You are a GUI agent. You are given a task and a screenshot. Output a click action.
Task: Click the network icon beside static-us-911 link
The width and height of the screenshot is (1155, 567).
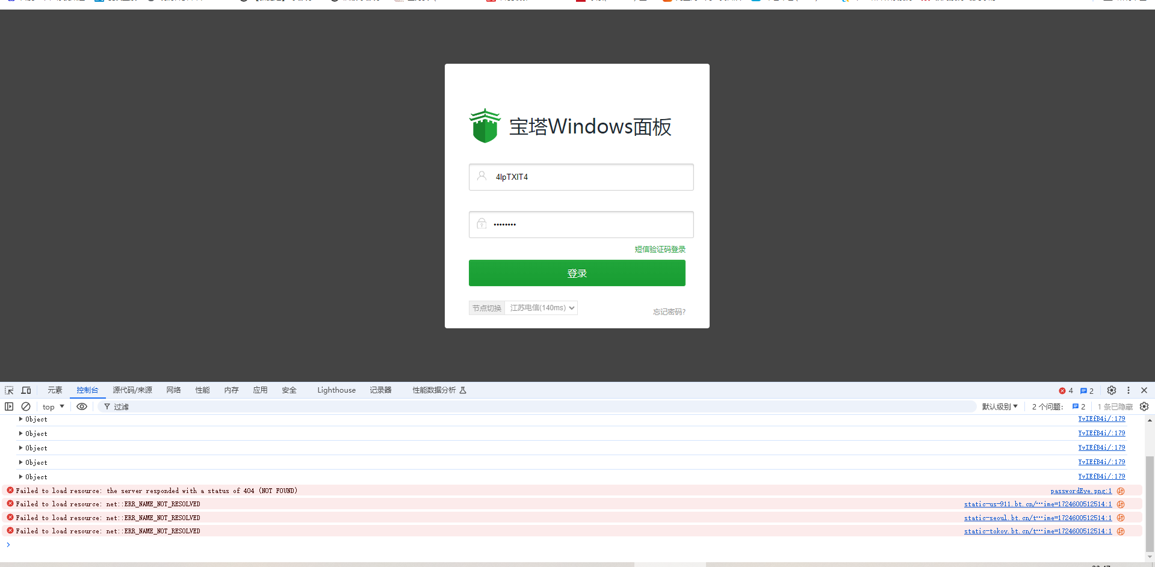click(1121, 504)
